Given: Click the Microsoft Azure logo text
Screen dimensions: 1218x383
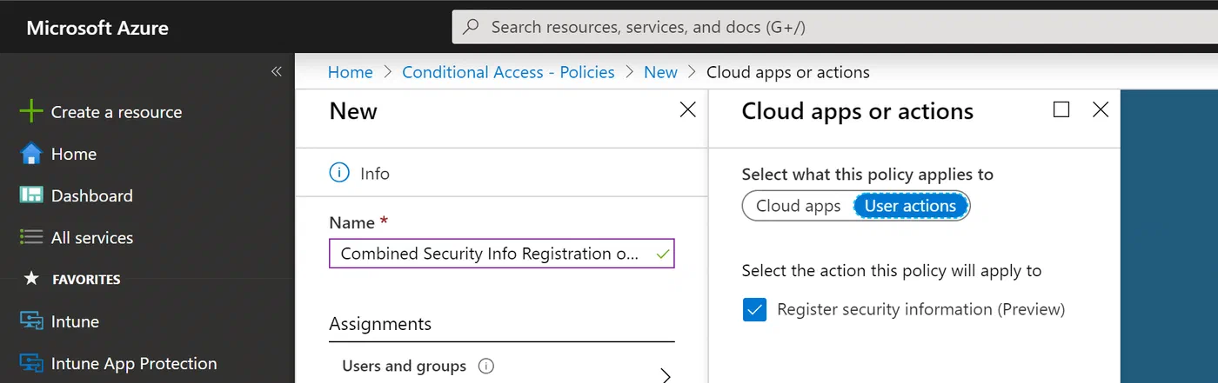Looking at the screenshot, I should click(x=97, y=28).
